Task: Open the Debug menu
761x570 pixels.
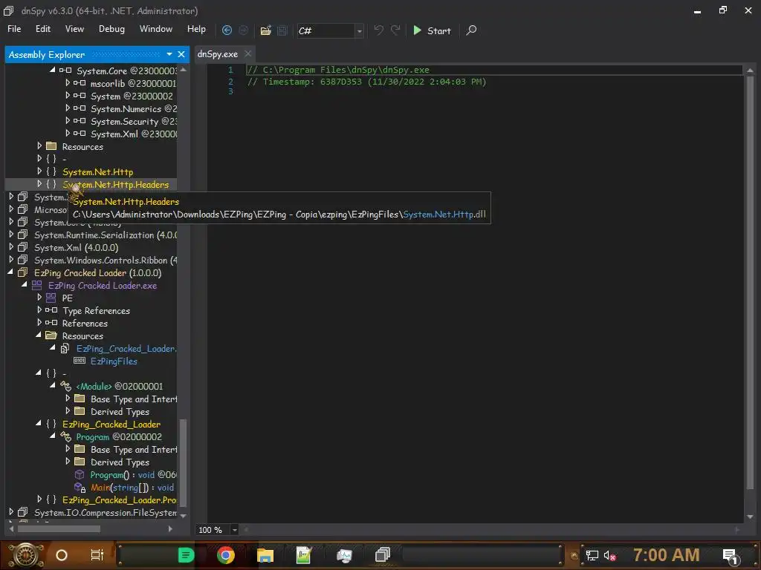Action: [x=111, y=29]
